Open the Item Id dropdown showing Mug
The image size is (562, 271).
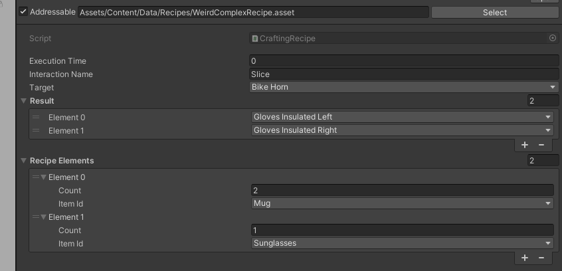402,204
